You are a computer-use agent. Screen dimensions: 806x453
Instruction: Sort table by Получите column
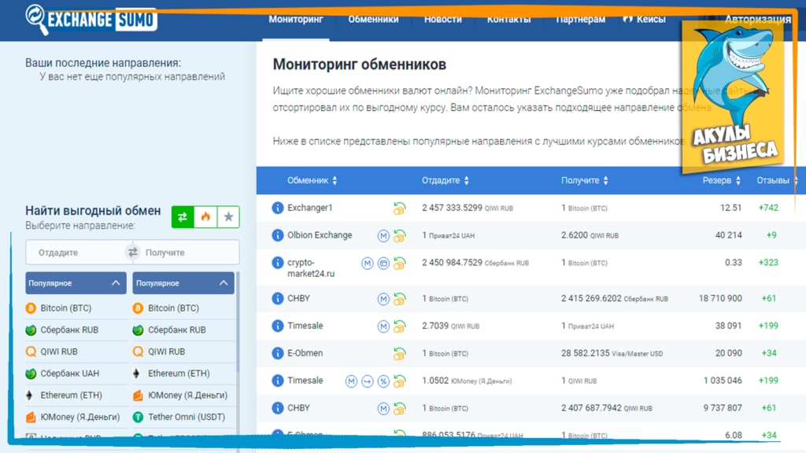(x=585, y=180)
